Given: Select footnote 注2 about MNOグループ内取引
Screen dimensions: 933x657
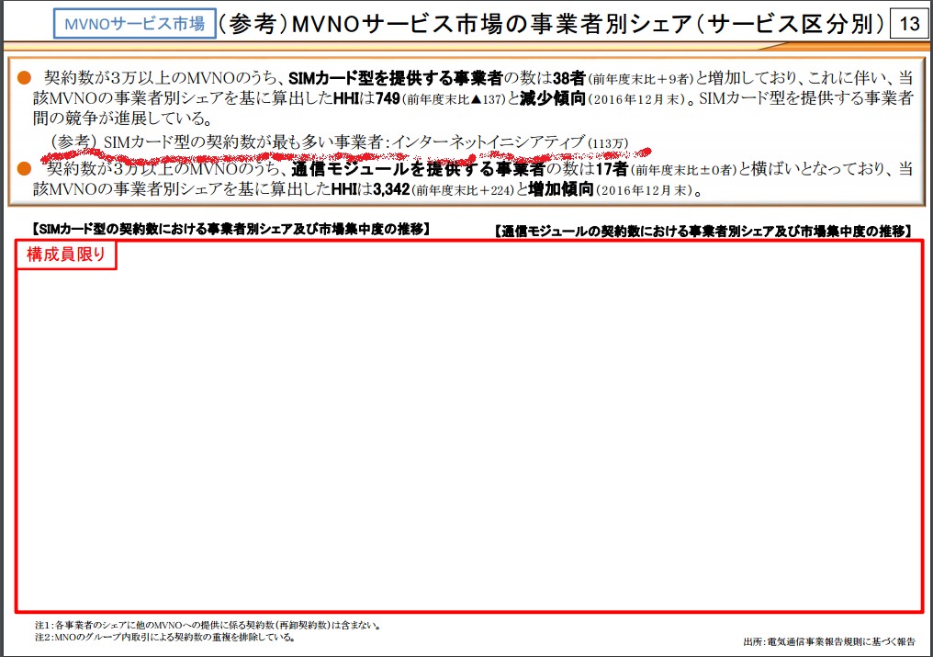Looking at the screenshot, I should click(x=165, y=637).
